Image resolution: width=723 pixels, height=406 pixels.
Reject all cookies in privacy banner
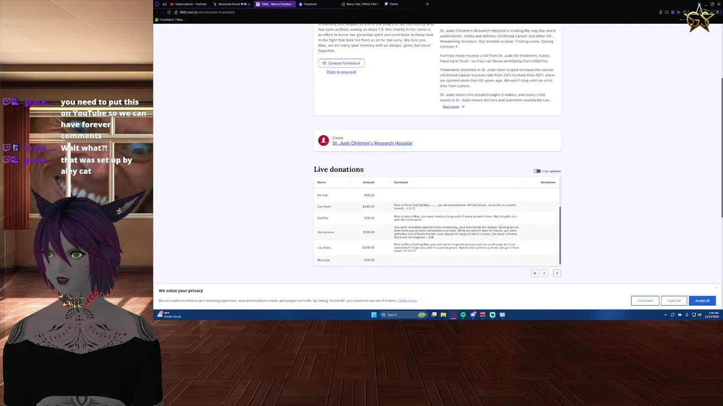[674, 301]
